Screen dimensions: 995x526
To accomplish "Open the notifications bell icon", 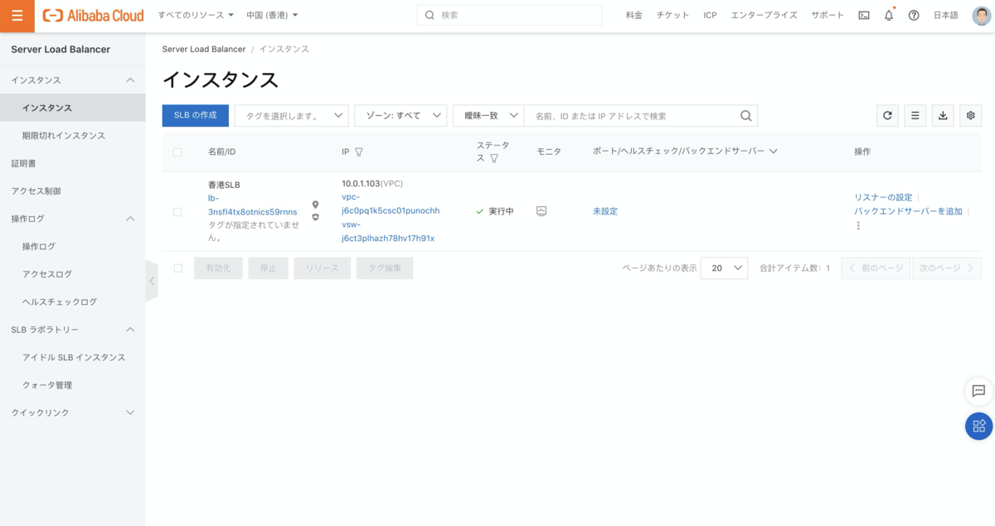I will pyautogui.click(x=889, y=16).
